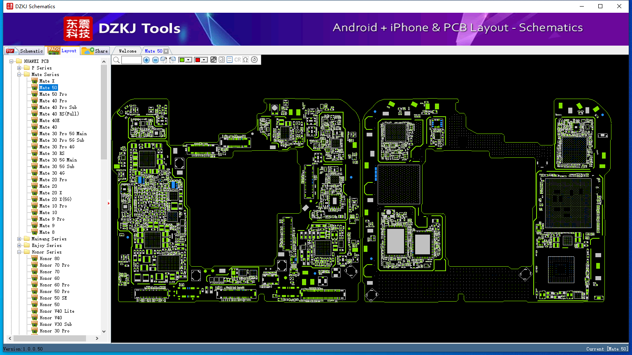Click the overlapping windows toolbar icon
632x355 pixels.
(x=214, y=60)
